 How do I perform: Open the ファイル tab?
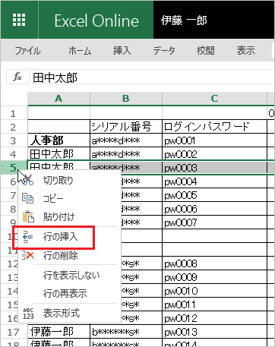(28, 51)
